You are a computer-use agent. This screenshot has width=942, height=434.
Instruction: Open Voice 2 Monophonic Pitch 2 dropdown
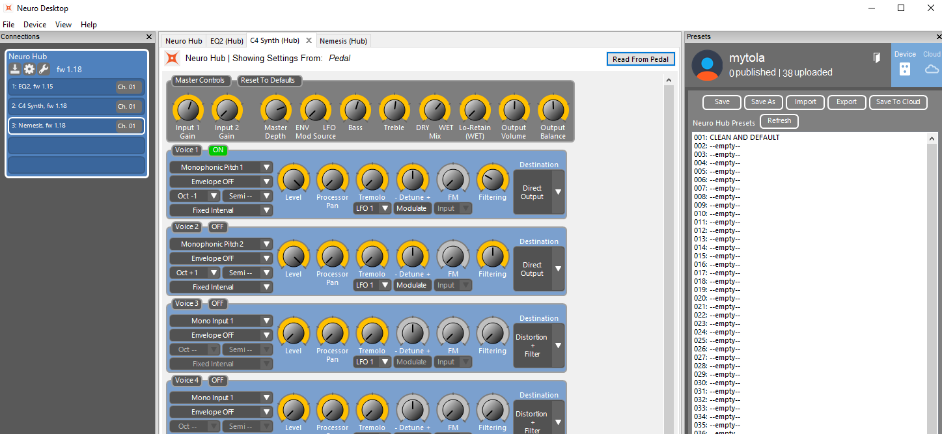click(221, 244)
